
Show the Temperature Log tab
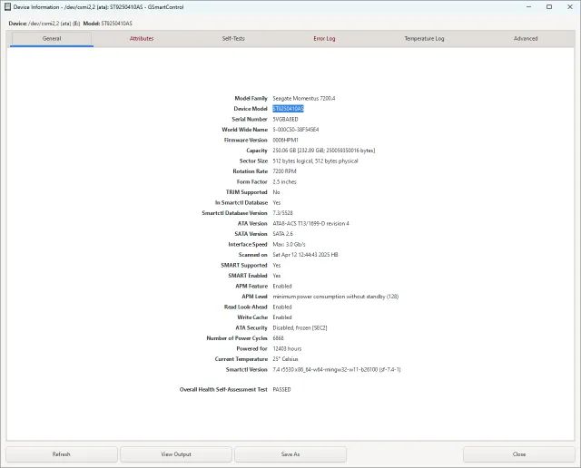pos(424,39)
